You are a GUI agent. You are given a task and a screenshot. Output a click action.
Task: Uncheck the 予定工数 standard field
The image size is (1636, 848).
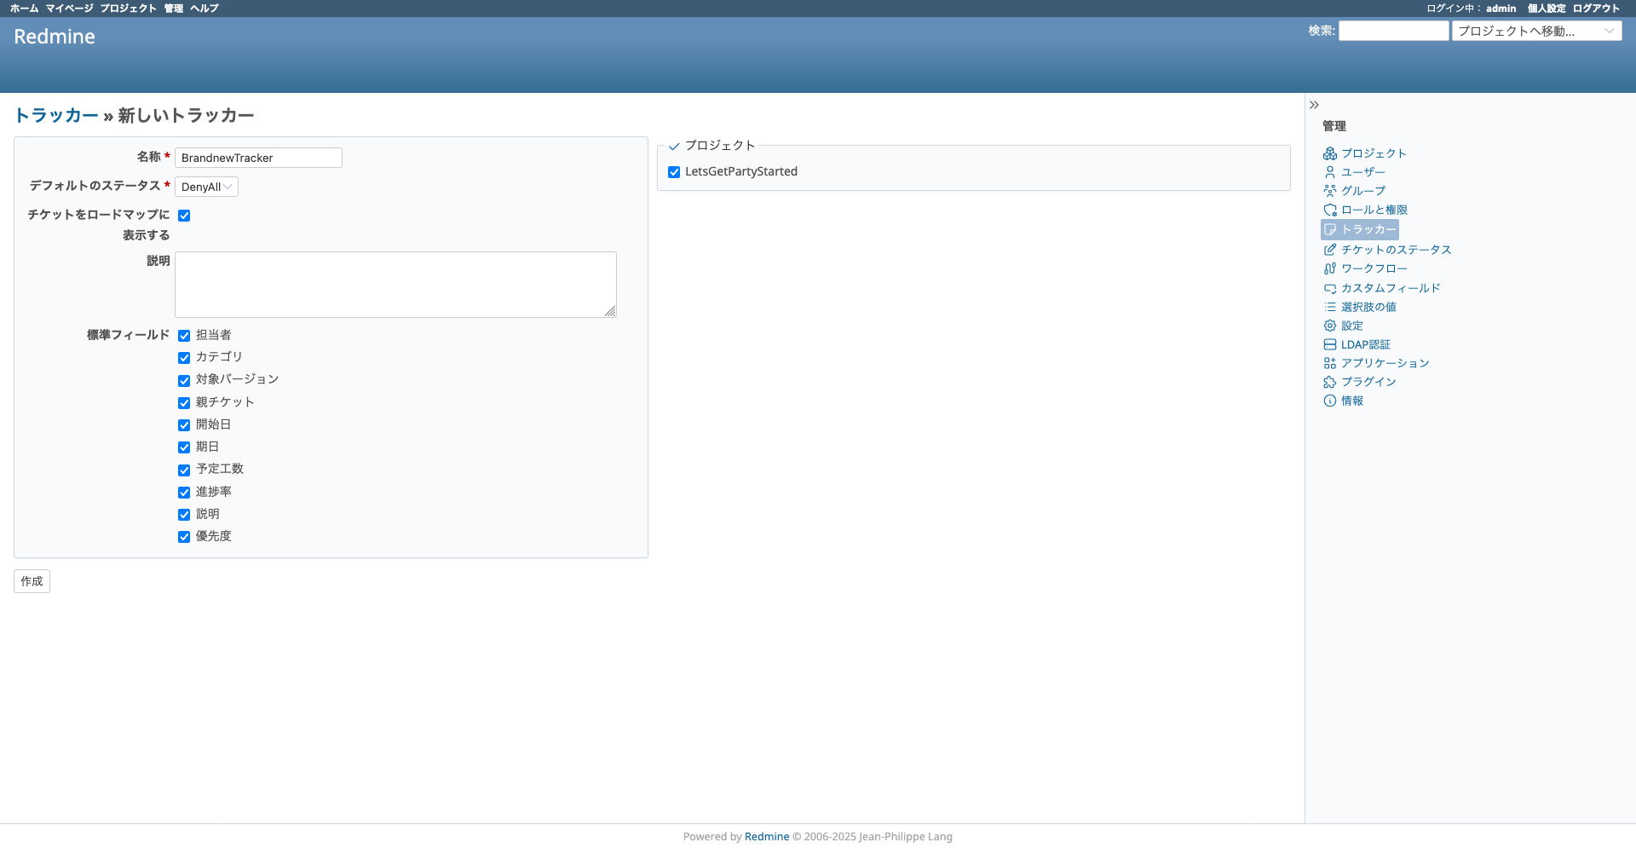pos(184,470)
